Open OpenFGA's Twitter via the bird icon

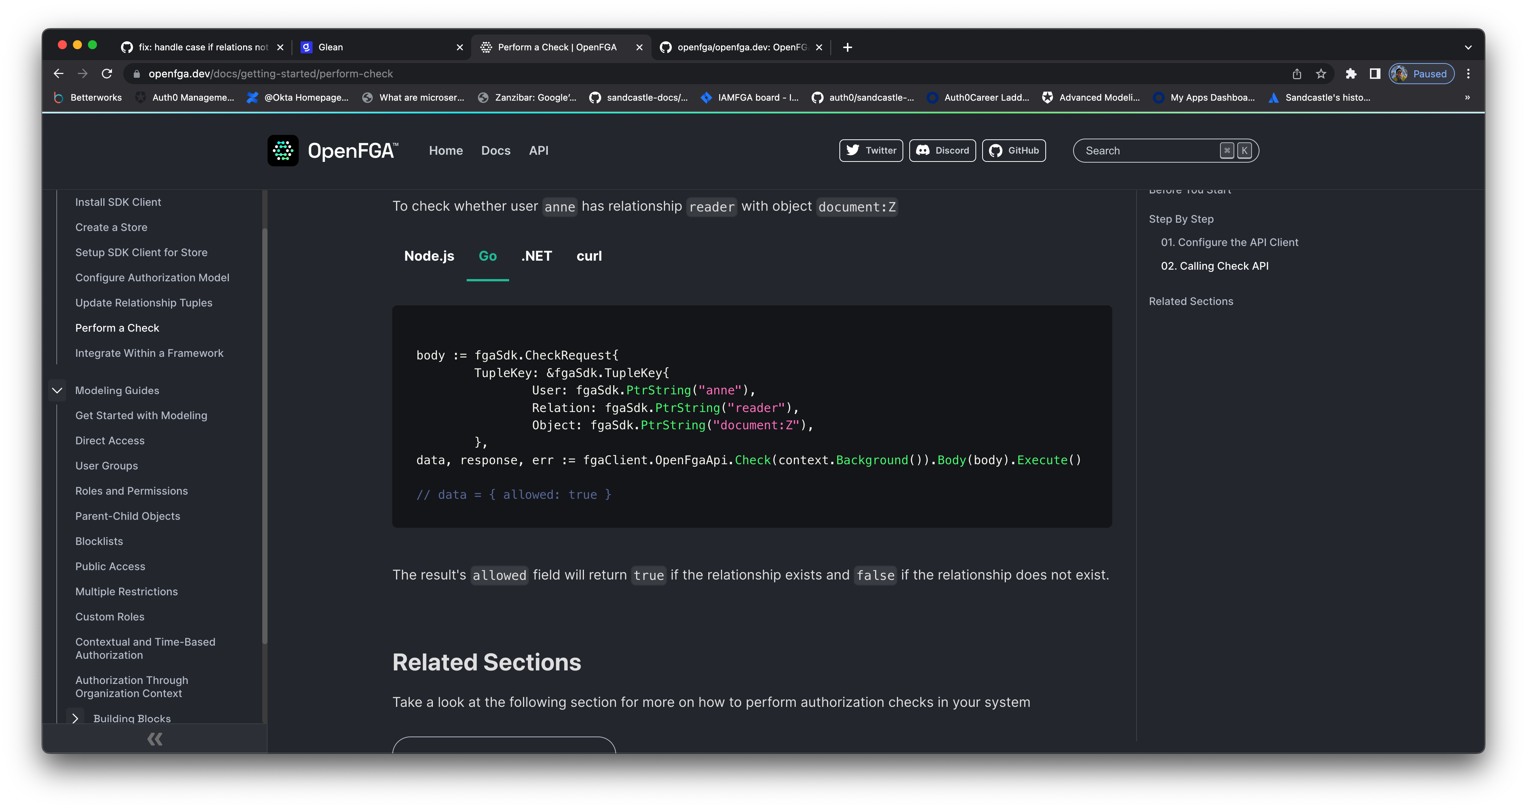tap(871, 151)
